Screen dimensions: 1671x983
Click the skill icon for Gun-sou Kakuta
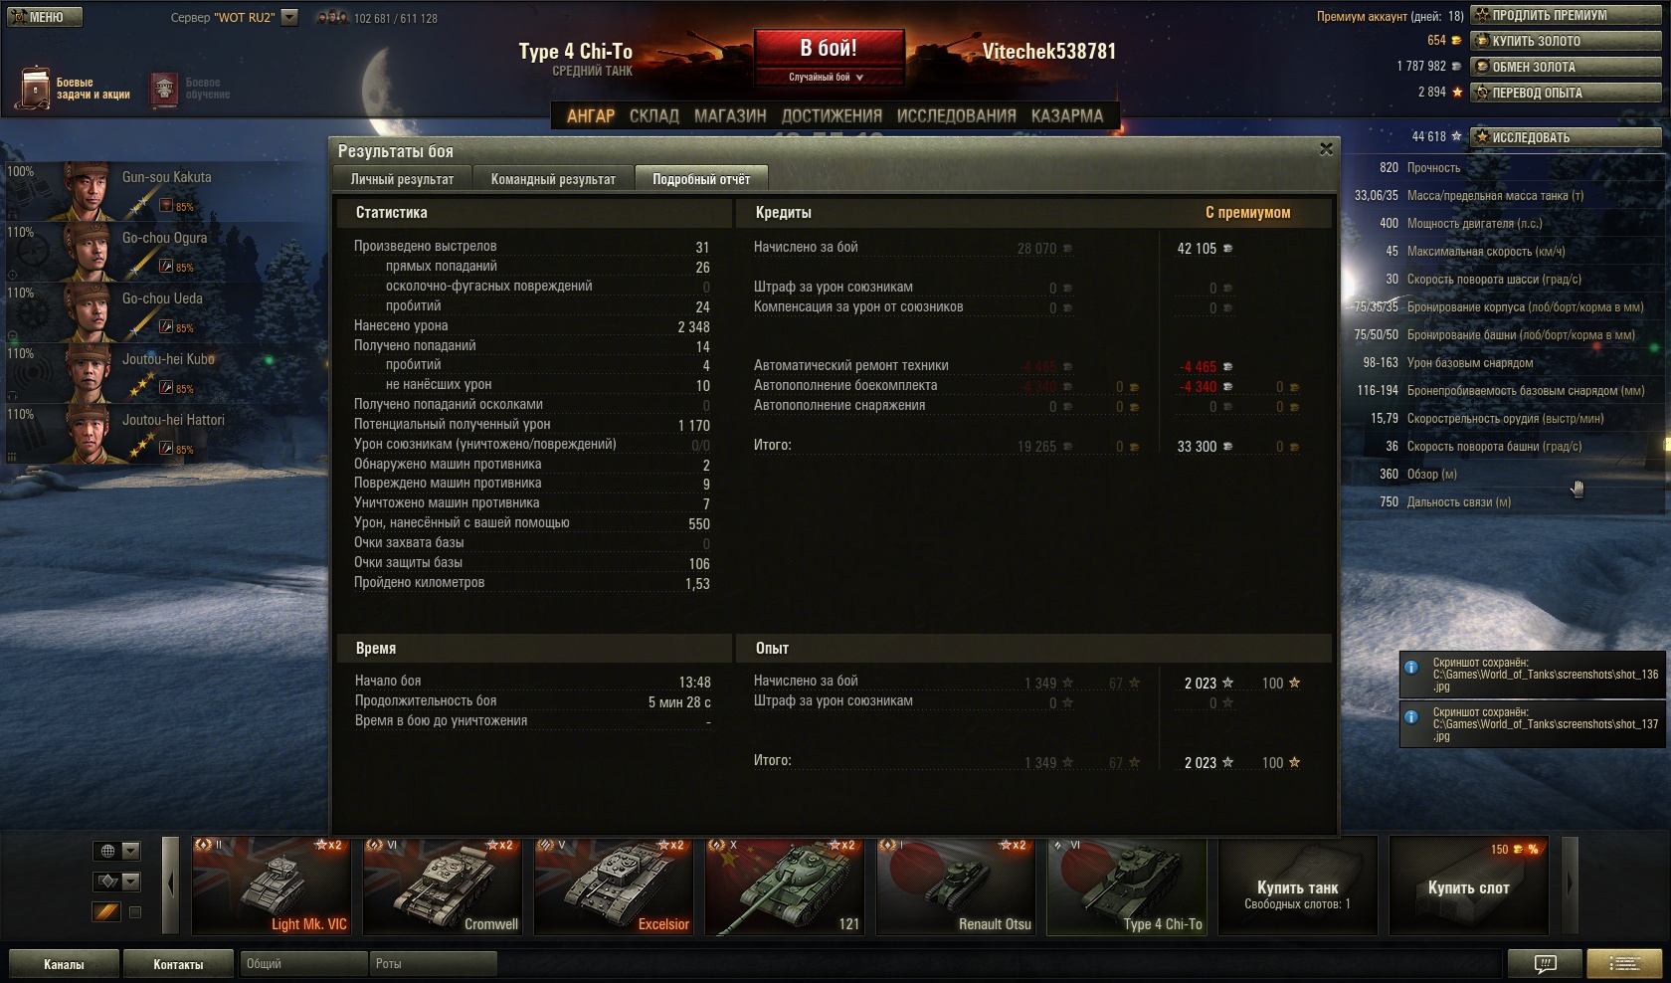pos(166,206)
